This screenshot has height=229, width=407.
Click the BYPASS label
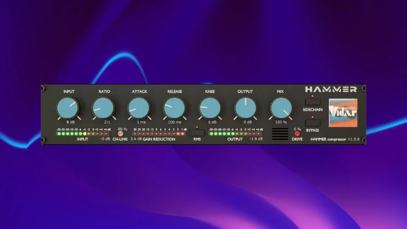tap(312, 130)
